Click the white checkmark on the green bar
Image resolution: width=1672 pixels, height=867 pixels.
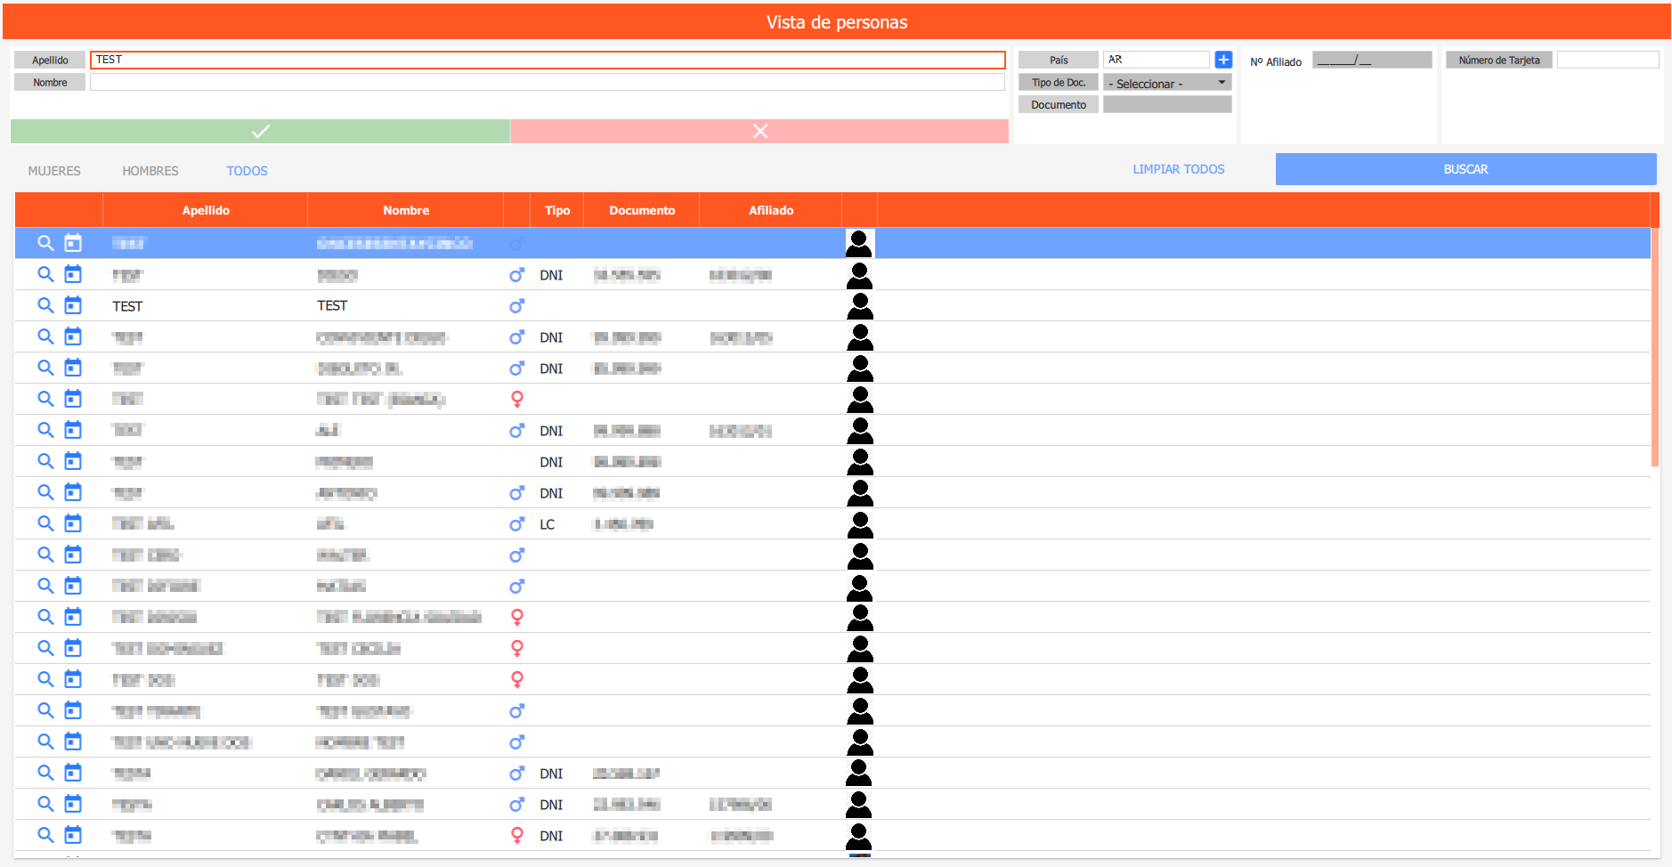pos(260,132)
